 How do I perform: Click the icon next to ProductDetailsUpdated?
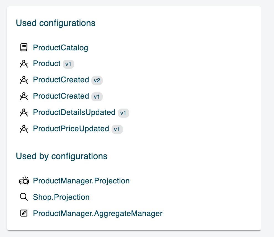point(24,112)
